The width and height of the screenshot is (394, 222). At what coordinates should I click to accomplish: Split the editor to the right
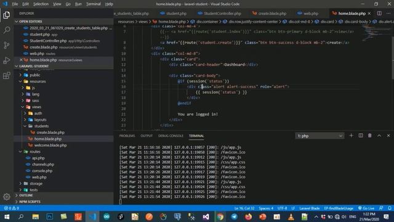379,14
